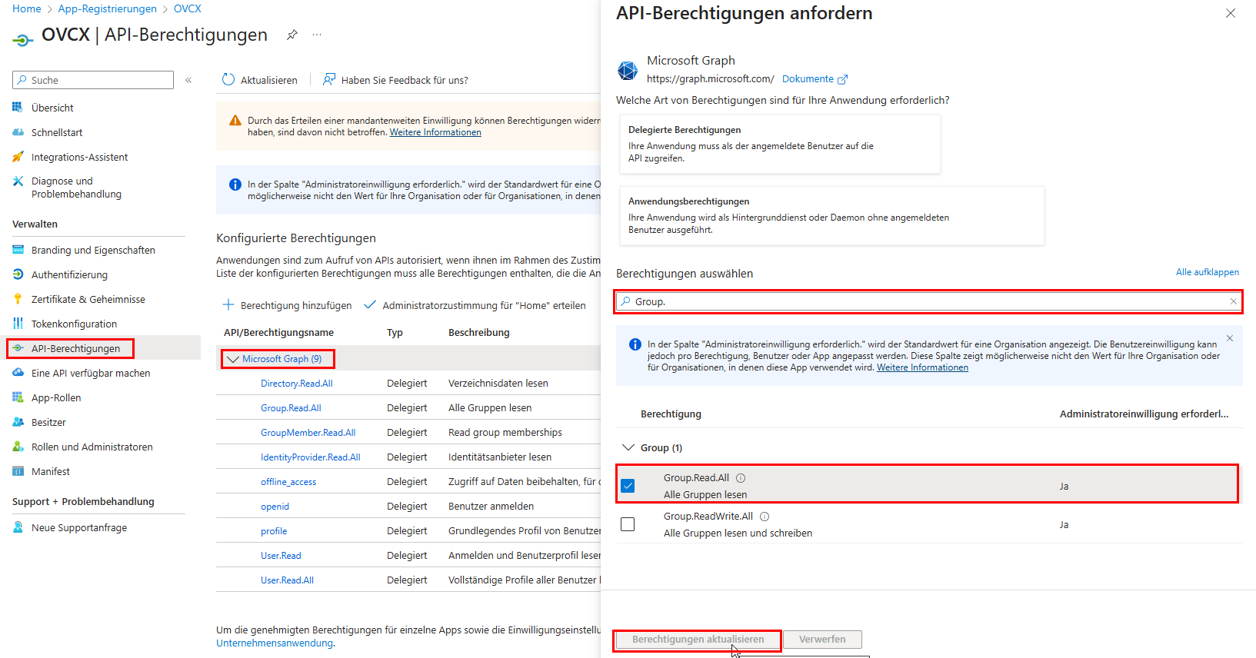Open the more options ellipsis by title
The image size is (1256, 658).
pos(317,35)
